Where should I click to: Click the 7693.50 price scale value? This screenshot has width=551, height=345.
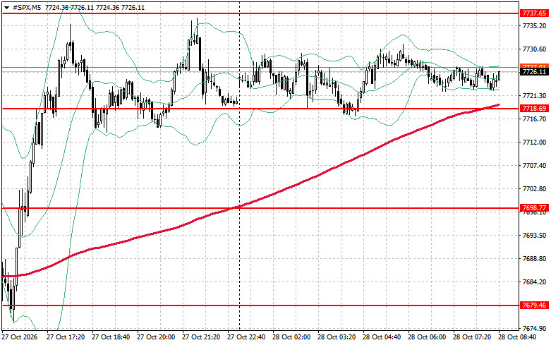pyautogui.click(x=535, y=235)
